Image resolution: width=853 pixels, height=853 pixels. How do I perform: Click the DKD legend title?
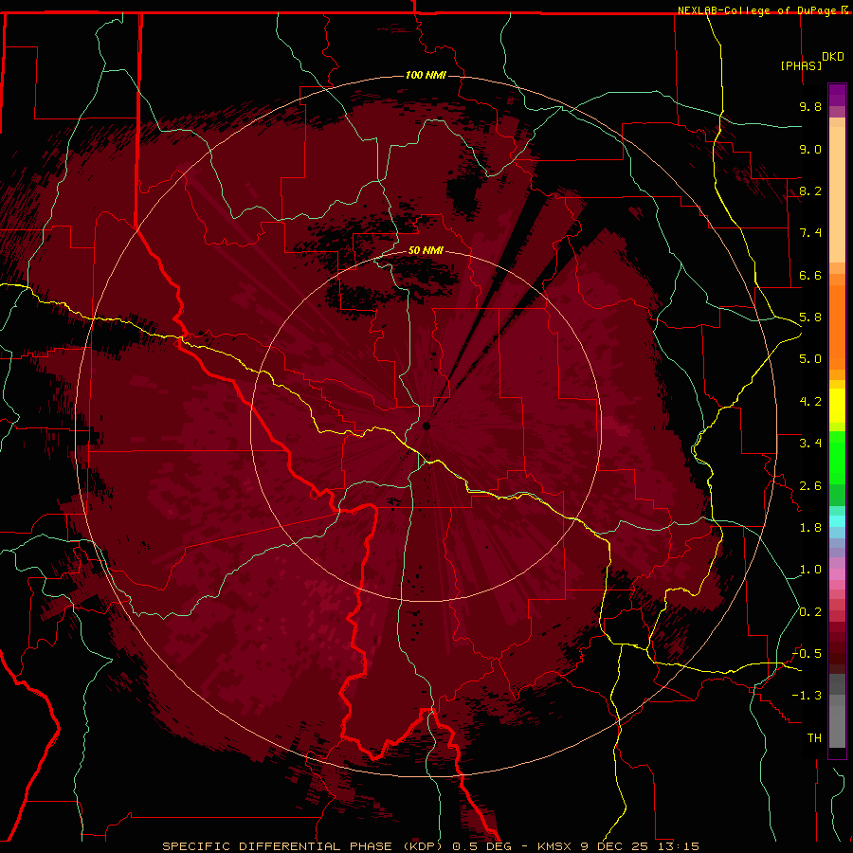point(833,57)
